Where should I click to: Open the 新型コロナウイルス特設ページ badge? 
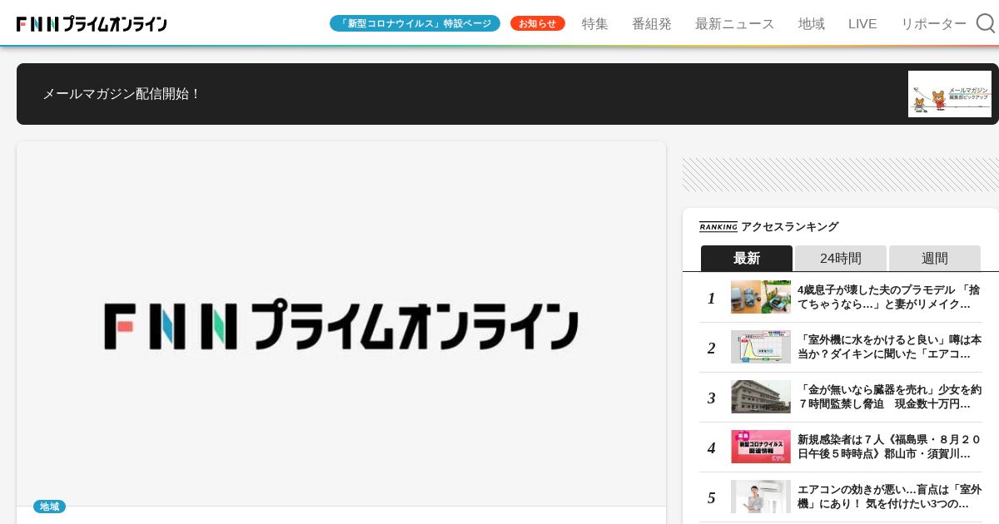[415, 23]
